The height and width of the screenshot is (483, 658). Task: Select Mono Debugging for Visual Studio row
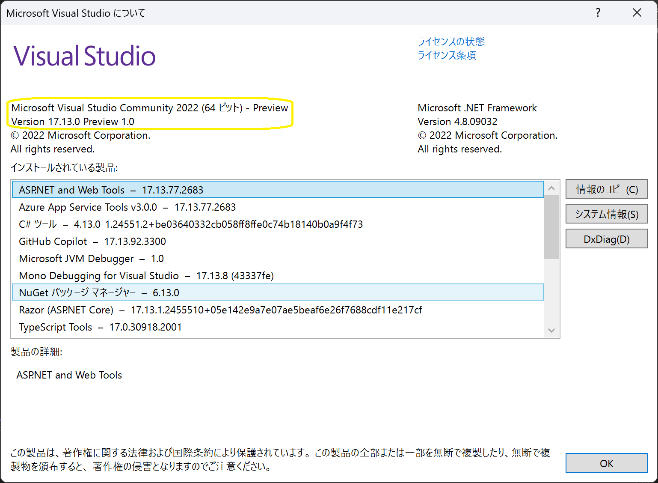(278, 275)
